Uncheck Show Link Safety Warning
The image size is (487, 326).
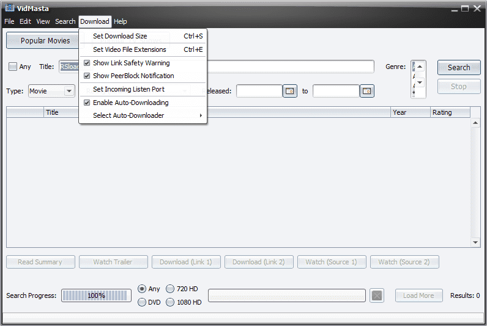tap(87, 63)
